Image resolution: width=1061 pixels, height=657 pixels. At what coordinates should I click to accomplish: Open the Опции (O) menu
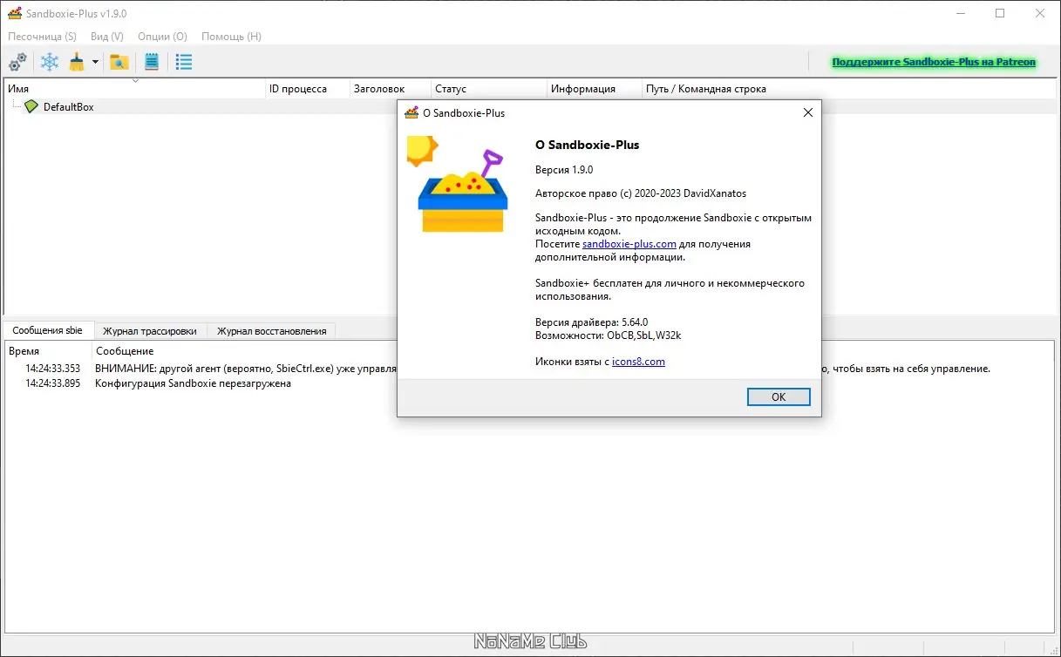[x=162, y=37]
